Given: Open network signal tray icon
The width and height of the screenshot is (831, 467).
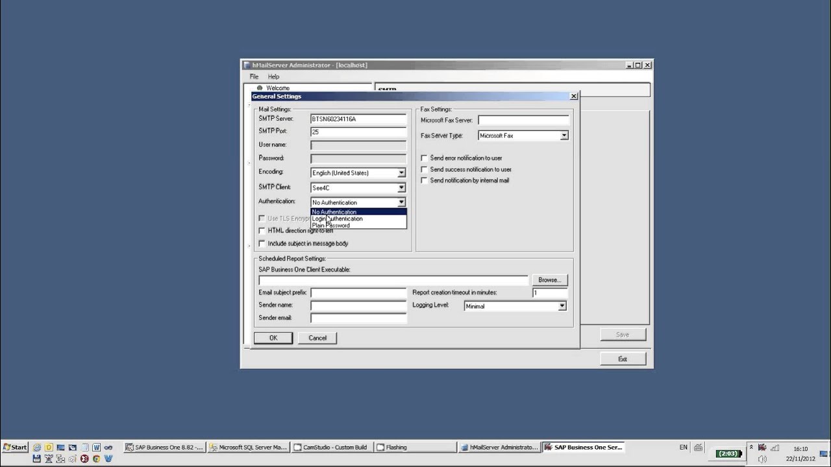Looking at the screenshot, I should (775, 448).
